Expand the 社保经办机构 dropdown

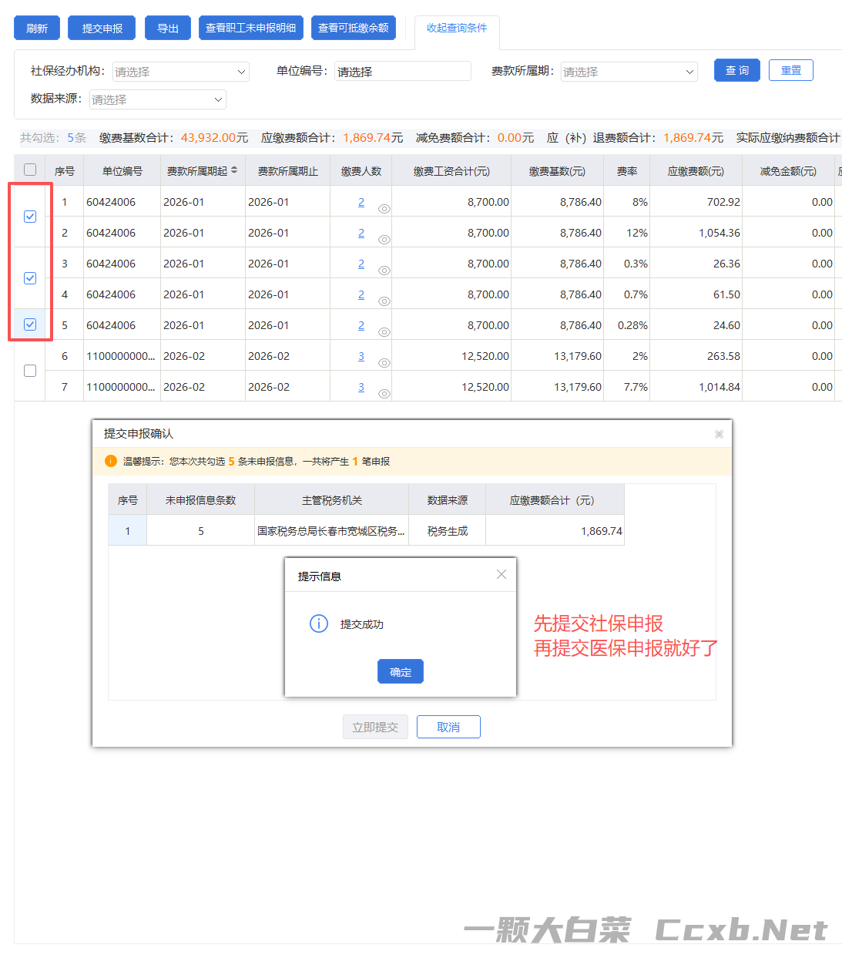(x=181, y=72)
